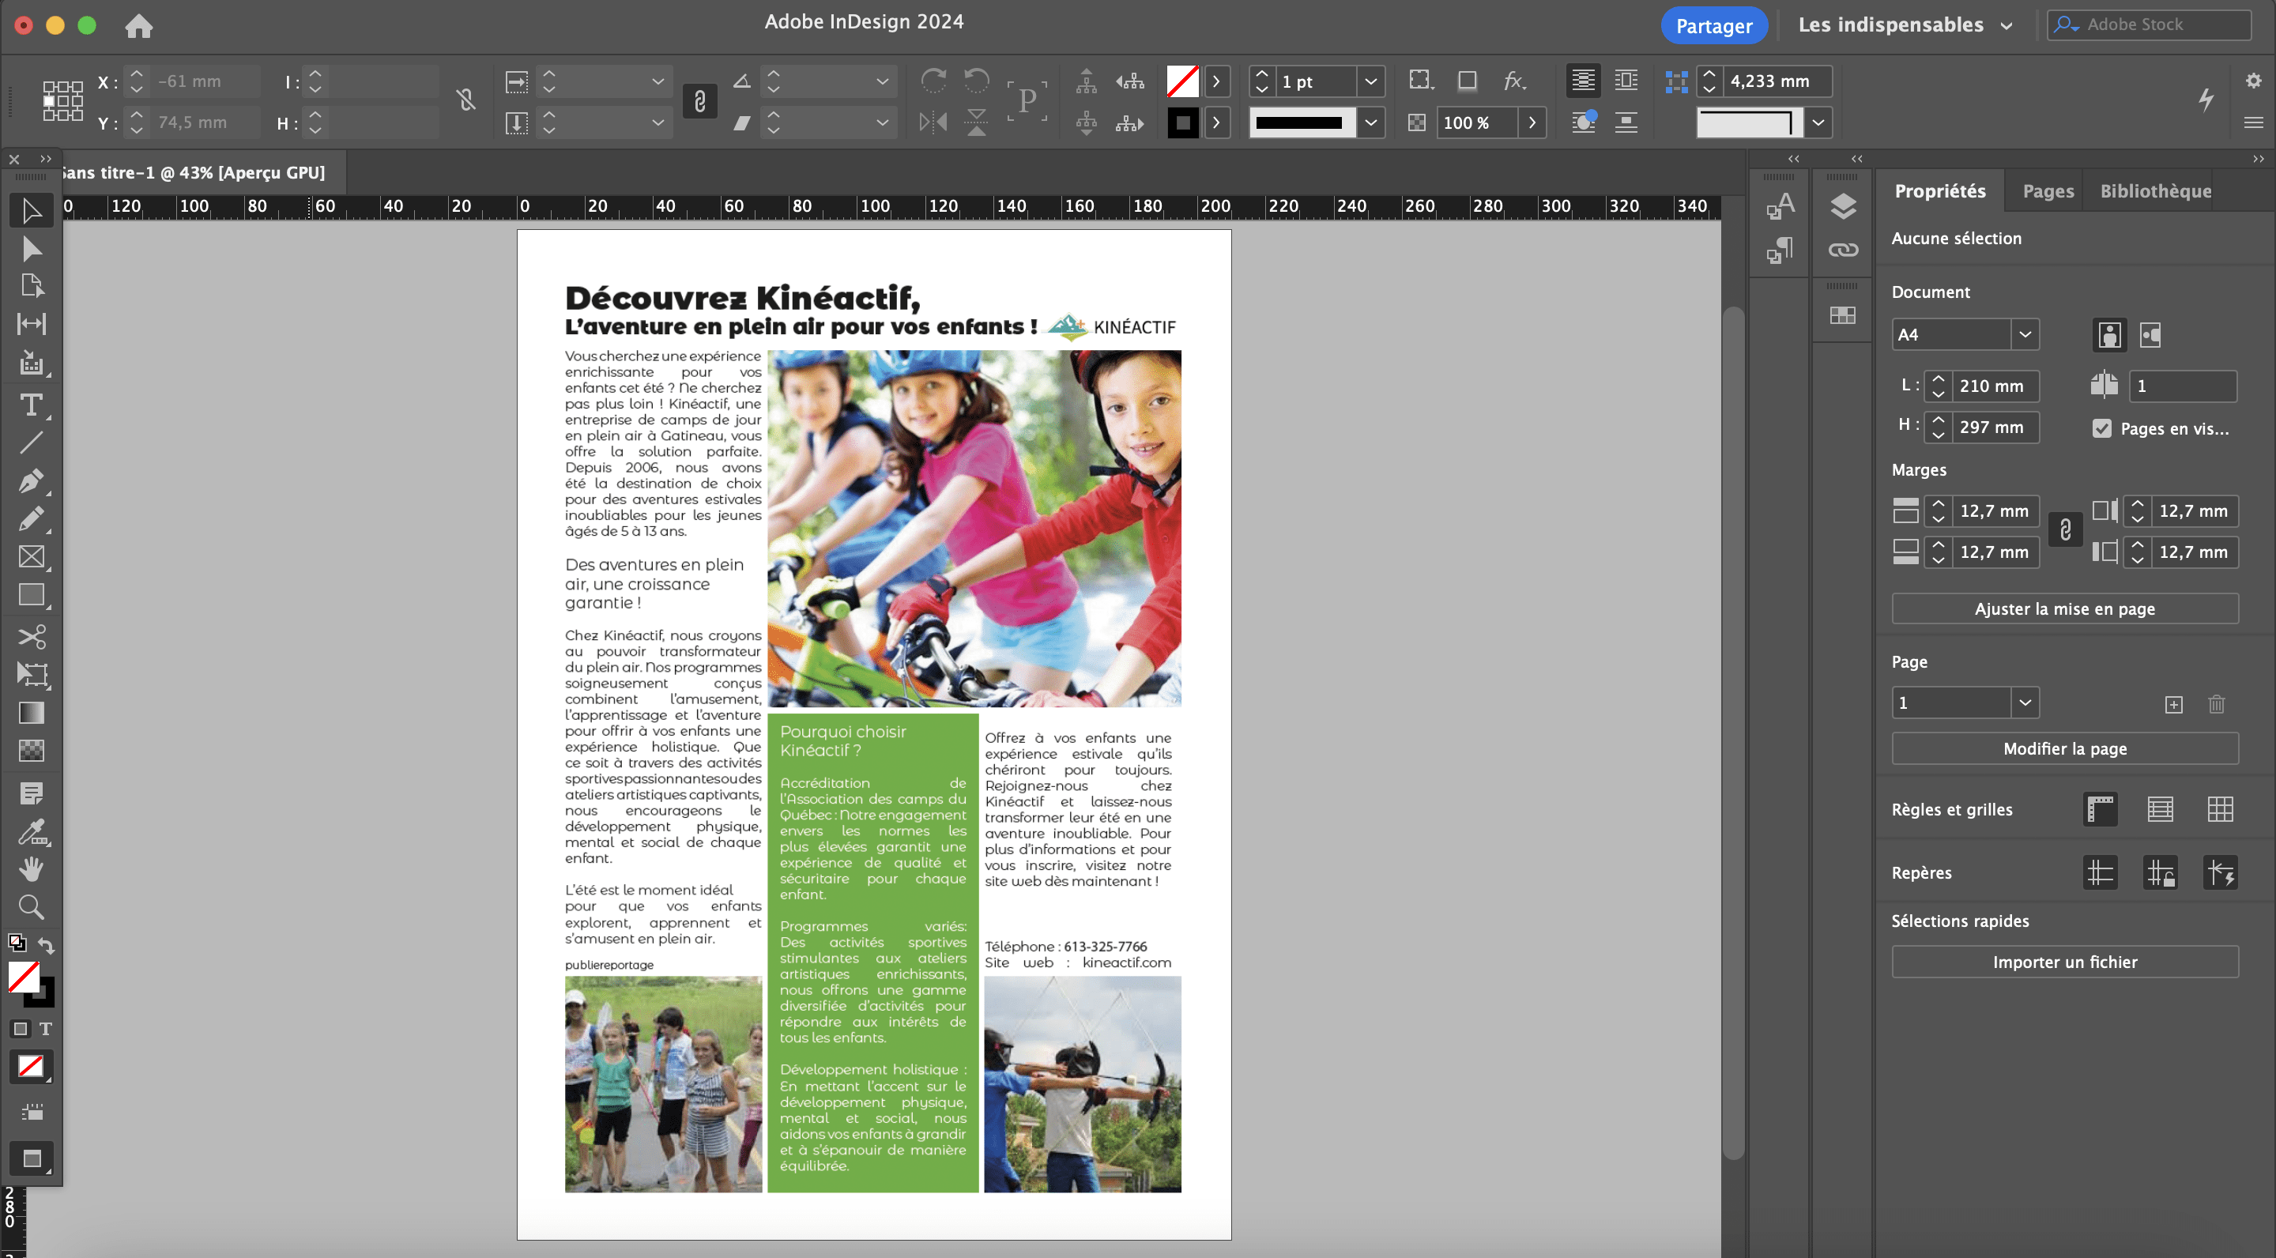Select the Page tool
Image resolution: width=2276 pixels, height=1258 pixels.
coord(31,285)
